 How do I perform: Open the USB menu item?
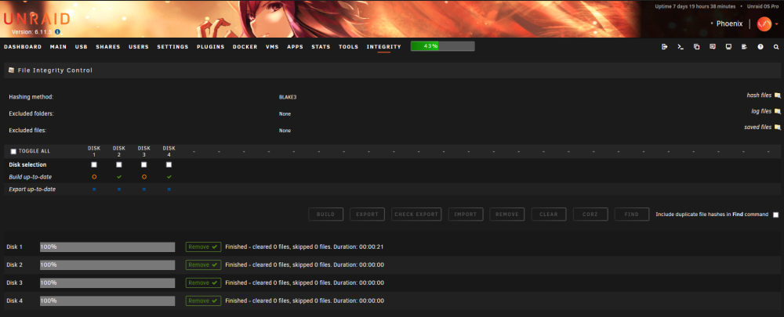click(82, 46)
